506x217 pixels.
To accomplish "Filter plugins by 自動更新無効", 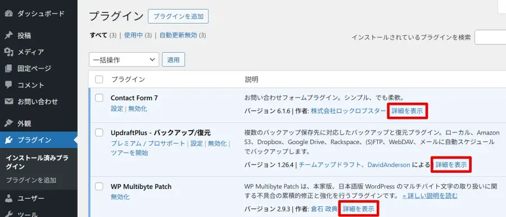I will (178, 35).
